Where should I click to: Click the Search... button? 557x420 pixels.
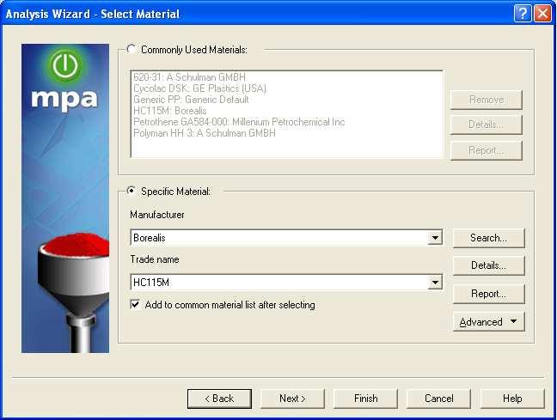(x=488, y=238)
